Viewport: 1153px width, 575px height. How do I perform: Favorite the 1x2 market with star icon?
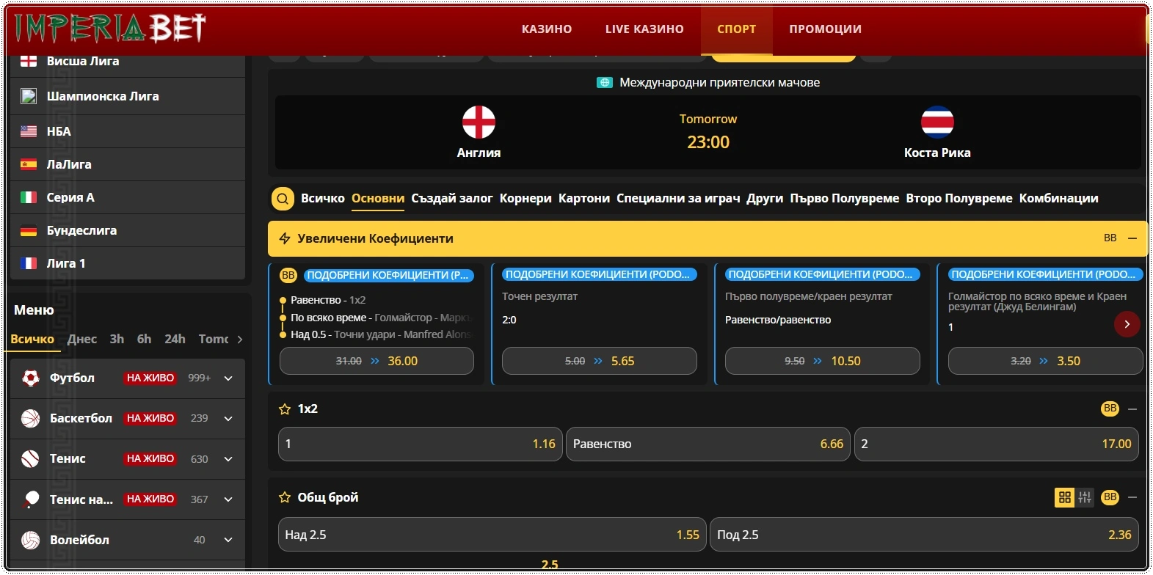click(x=285, y=409)
